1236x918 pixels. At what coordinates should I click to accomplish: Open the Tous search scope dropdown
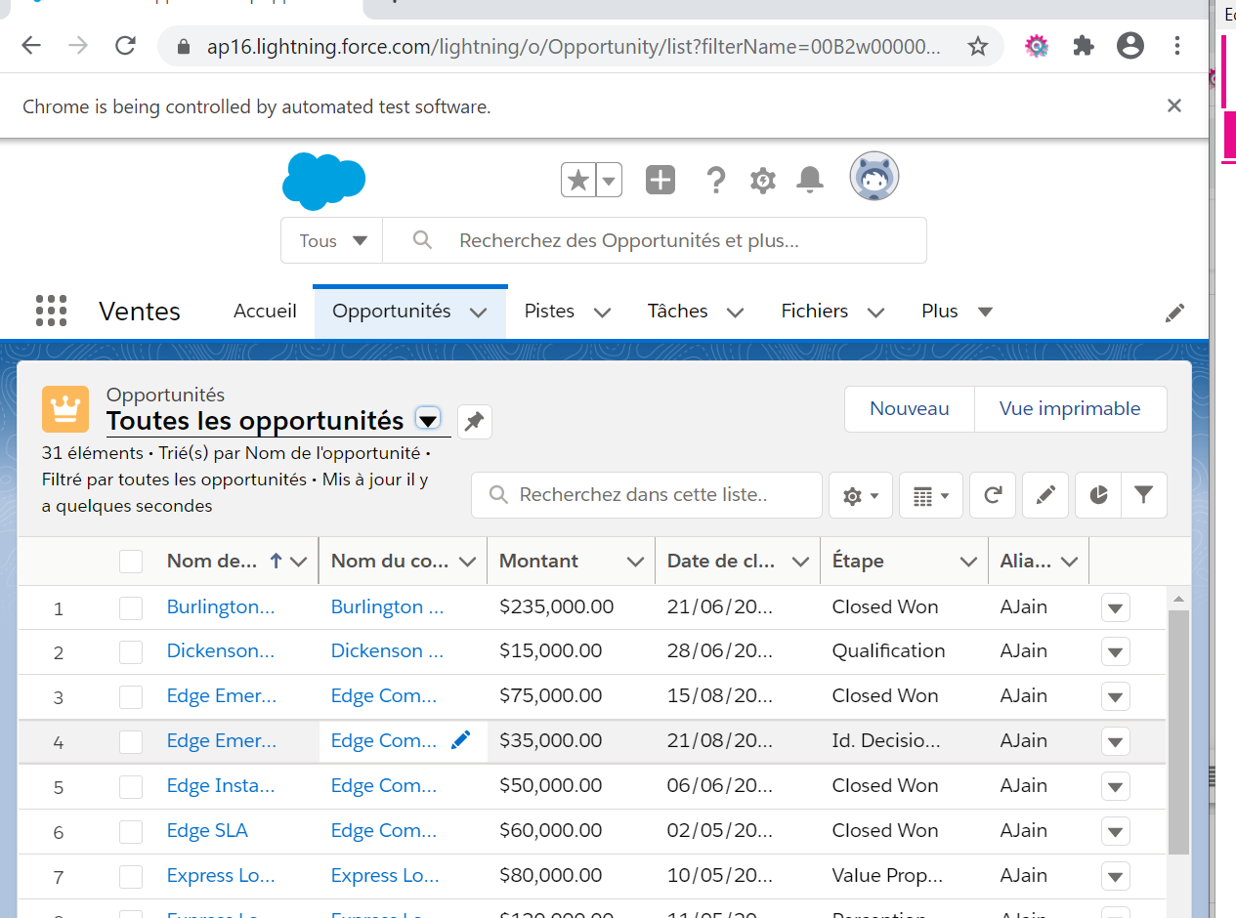click(332, 240)
